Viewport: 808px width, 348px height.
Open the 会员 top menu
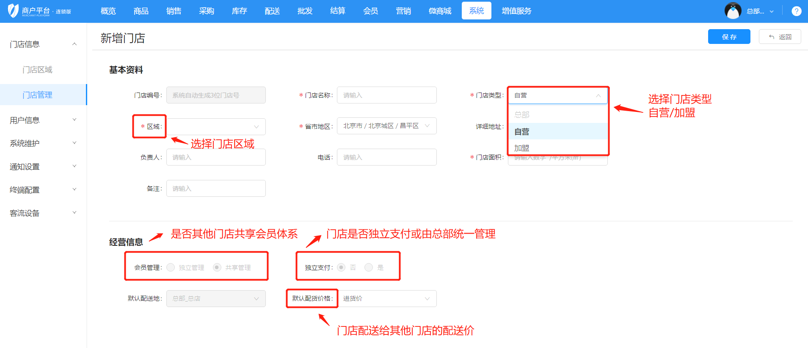[370, 11]
